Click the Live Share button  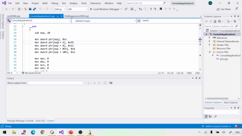223,9
